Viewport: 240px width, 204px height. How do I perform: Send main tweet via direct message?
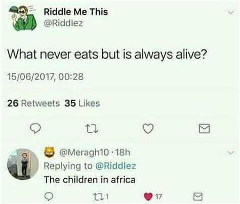point(204,129)
